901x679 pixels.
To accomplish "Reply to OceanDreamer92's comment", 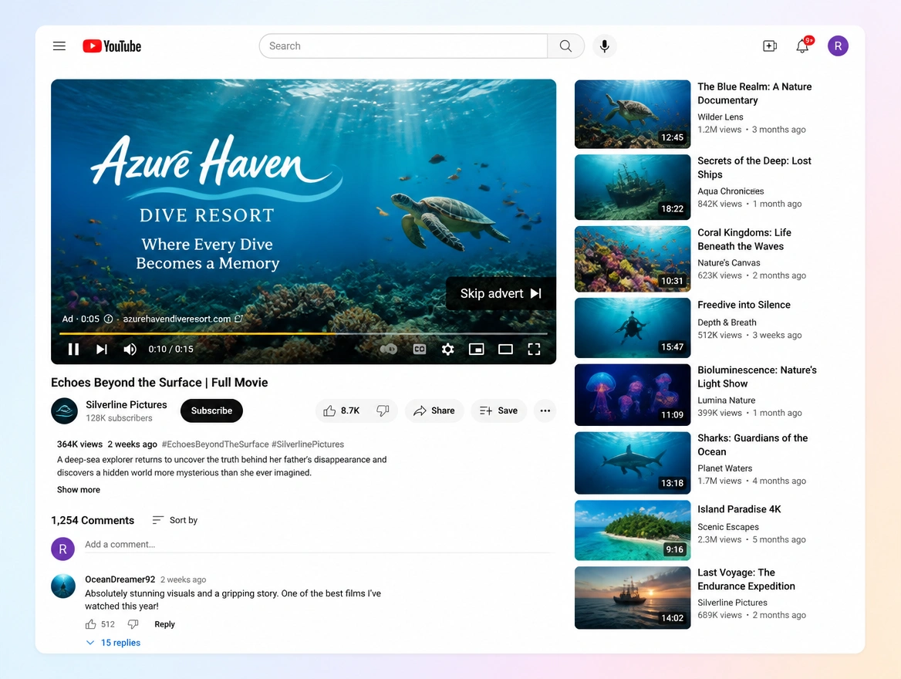I will 164,624.
